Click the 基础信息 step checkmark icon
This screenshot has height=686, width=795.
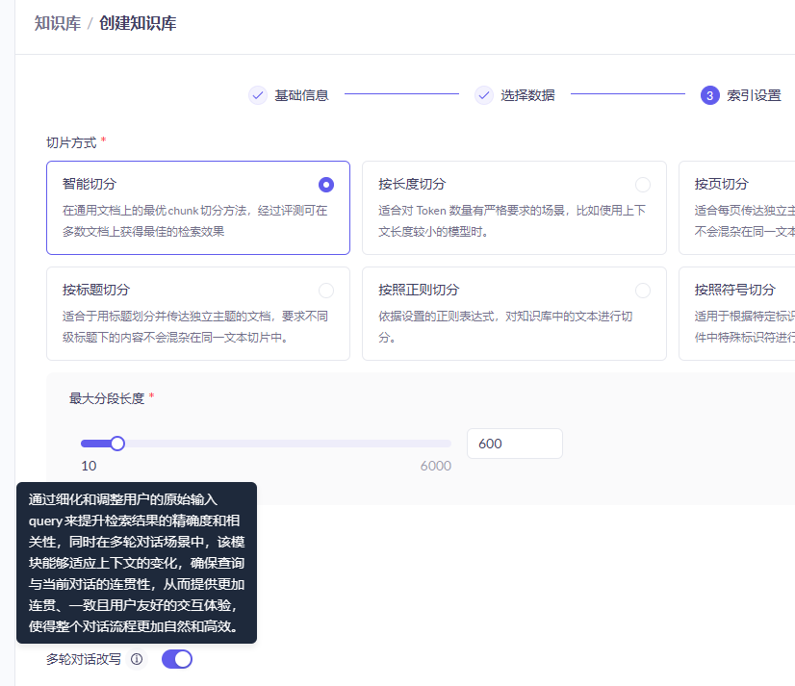tap(257, 95)
